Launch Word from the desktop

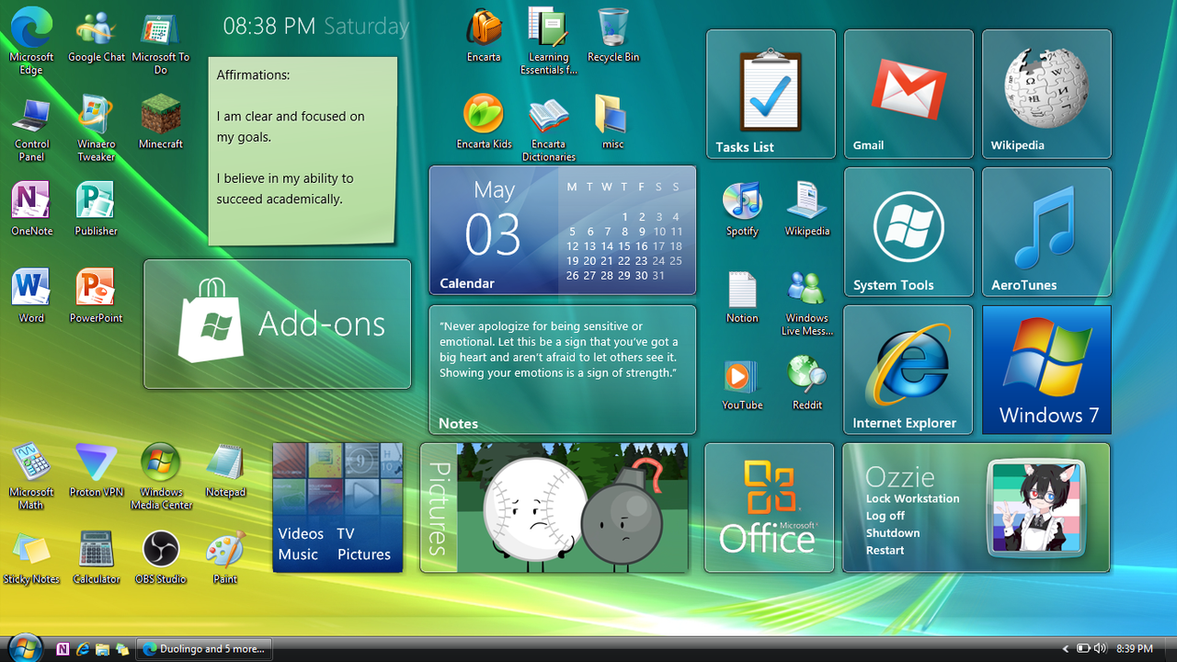click(31, 296)
